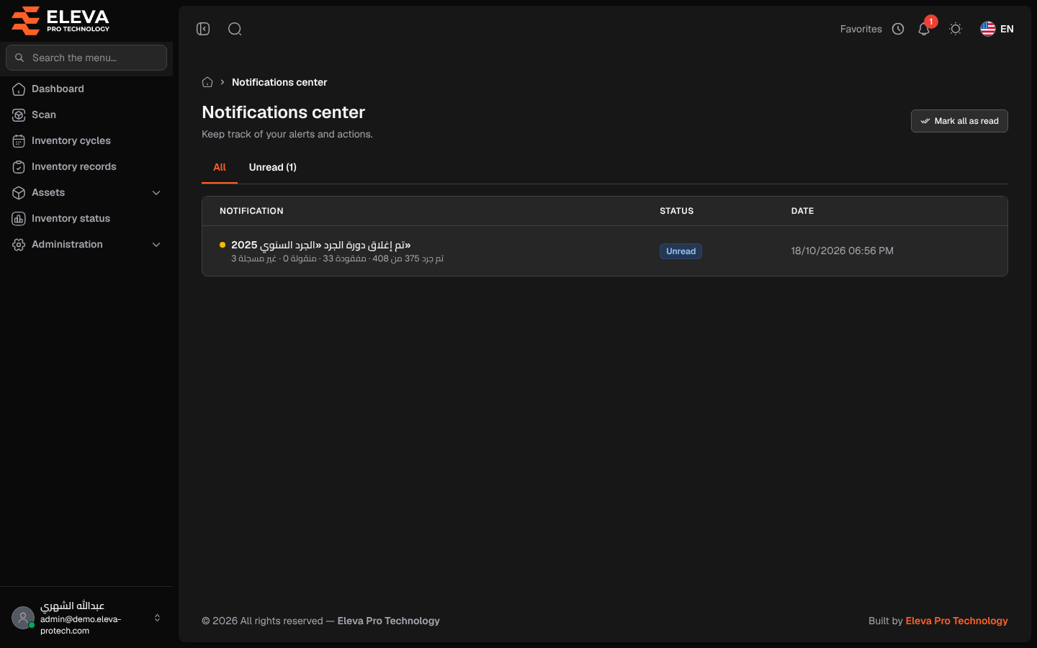Click Mark all as read button

pos(959,121)
